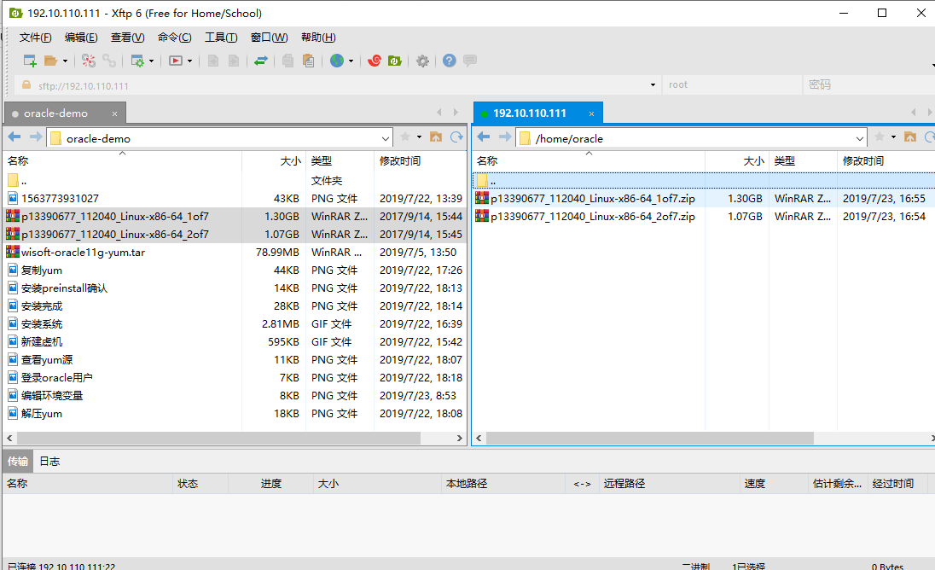
Task: Open the dropdown beside the globe icon
Action: point(351,61)
